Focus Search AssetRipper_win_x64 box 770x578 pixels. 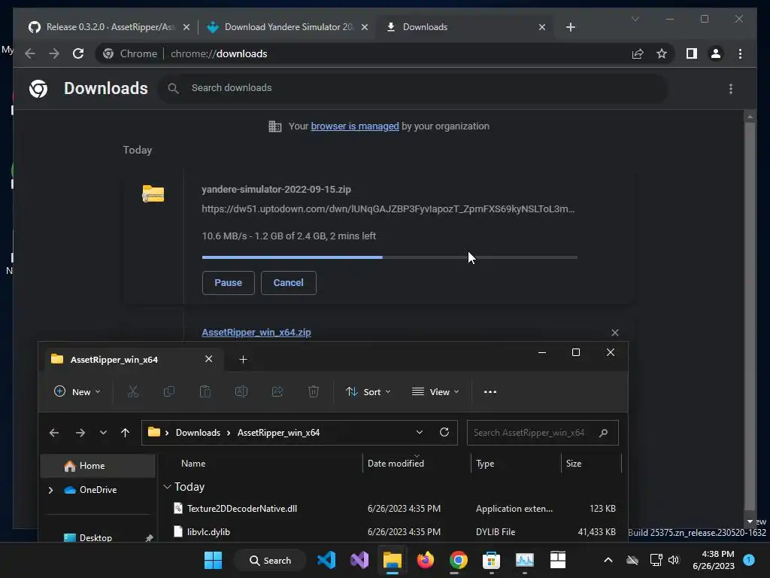pyautogui.click(x=542, y=433)
